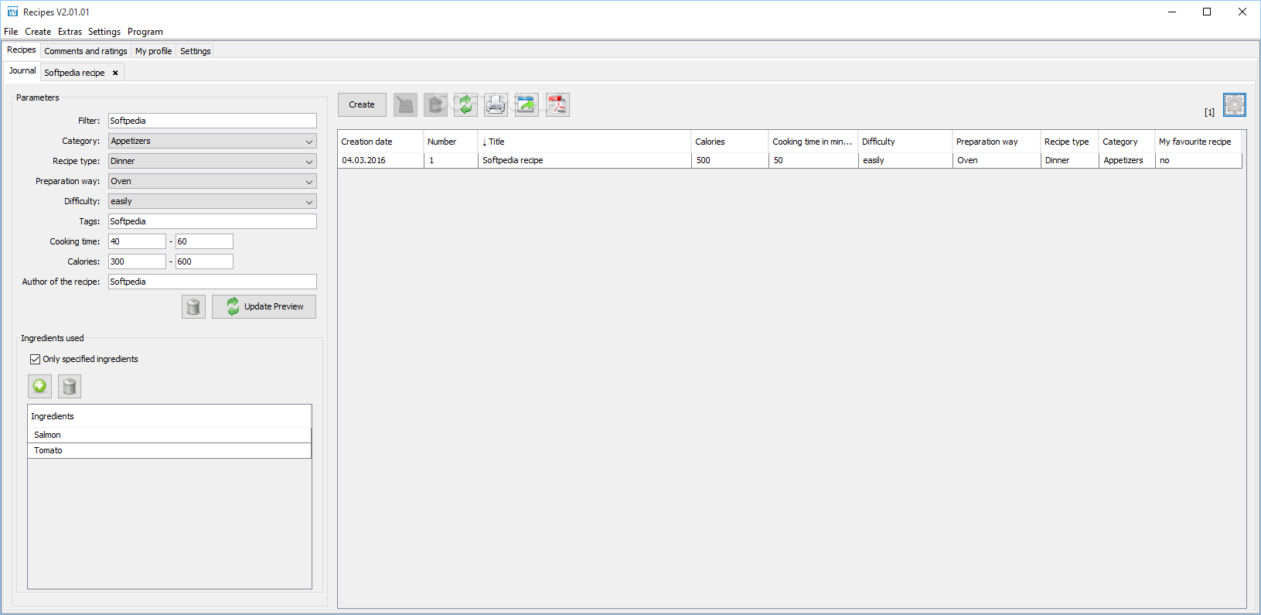Click the Create button

click(x=362, y=104)
